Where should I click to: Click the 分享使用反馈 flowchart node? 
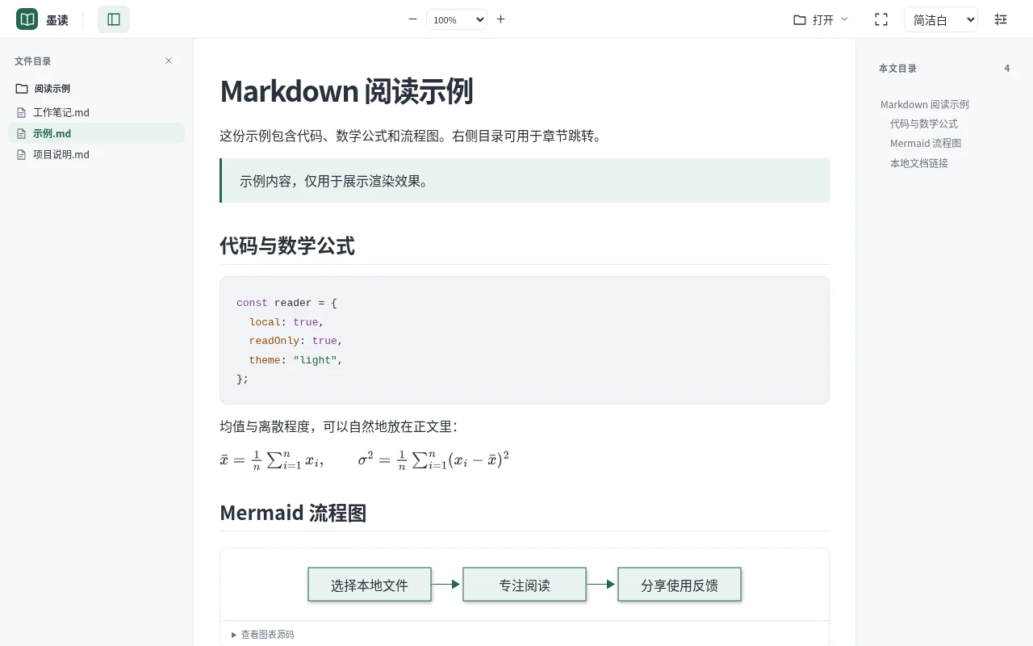click(x=680, y=585)
